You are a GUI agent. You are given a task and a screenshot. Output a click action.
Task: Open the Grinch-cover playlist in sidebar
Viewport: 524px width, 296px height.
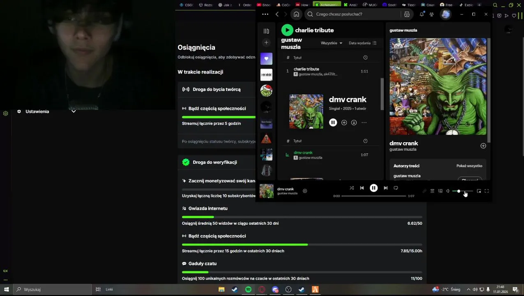point(266,90)
